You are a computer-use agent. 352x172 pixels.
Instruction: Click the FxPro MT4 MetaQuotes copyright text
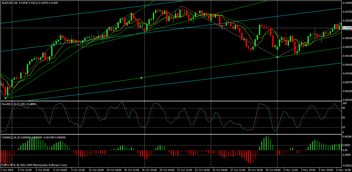pos(34,165)
